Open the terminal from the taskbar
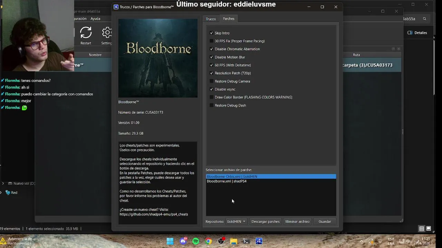The height and width of the screenshot is (248, 442). coord(246,241)
